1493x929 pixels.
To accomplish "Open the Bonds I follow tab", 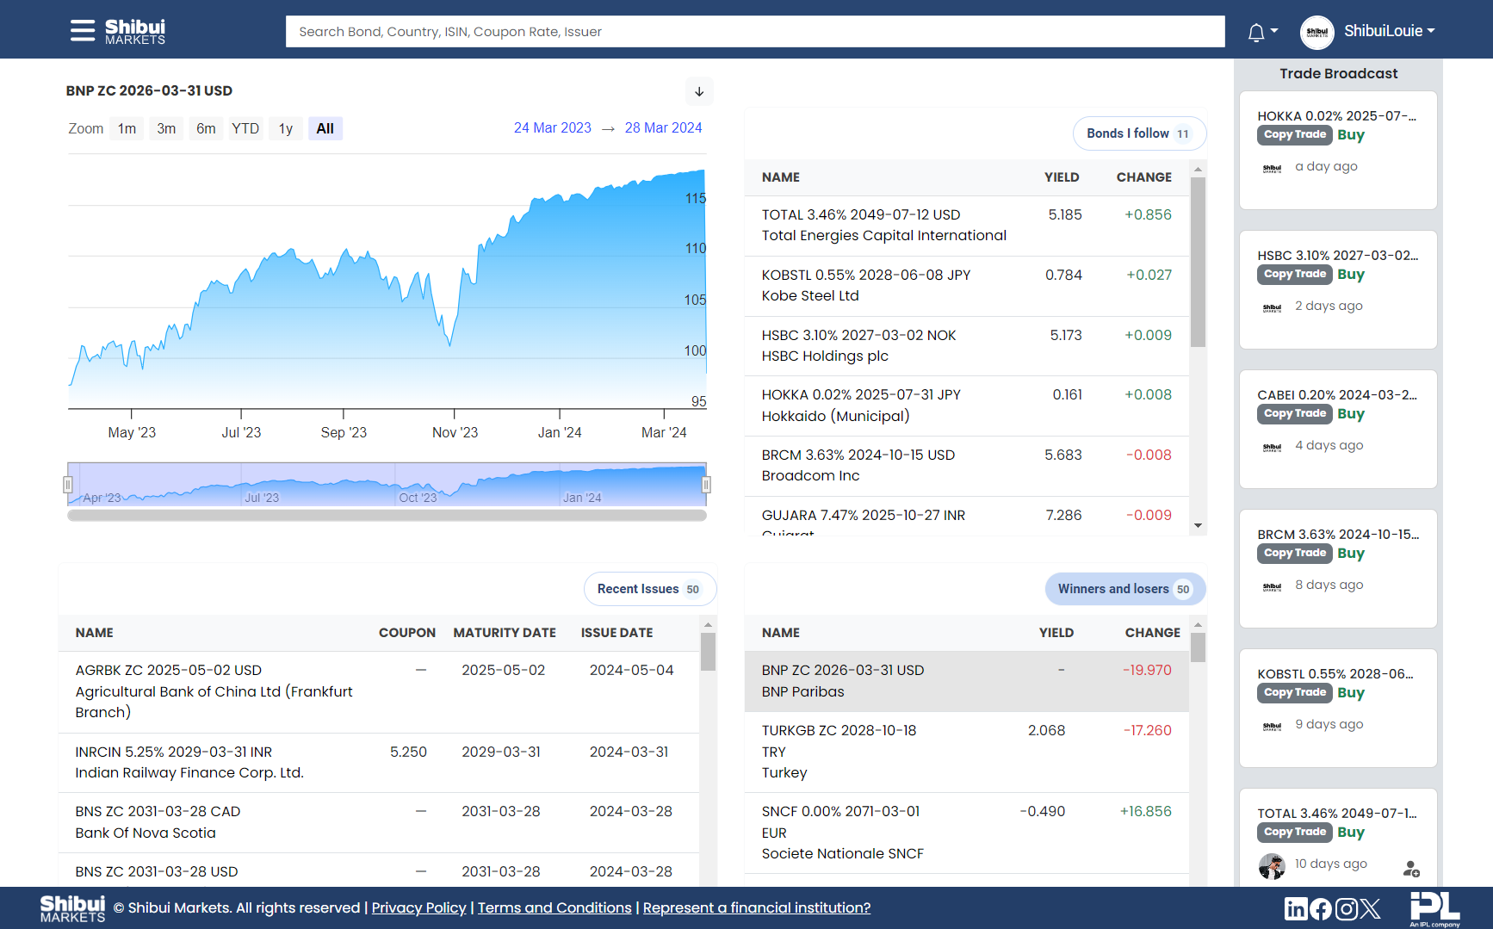I will [x=1138, y=133].
